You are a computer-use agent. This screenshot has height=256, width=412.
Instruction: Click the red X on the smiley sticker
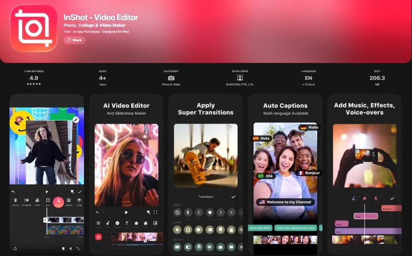[19, 120]
